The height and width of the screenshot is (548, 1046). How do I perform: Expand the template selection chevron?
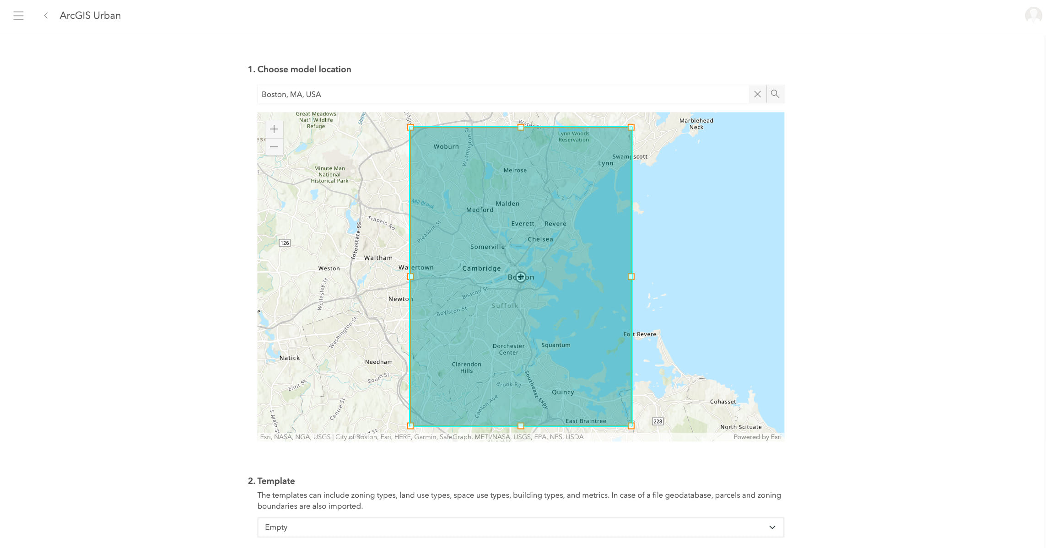click(772, 527)
